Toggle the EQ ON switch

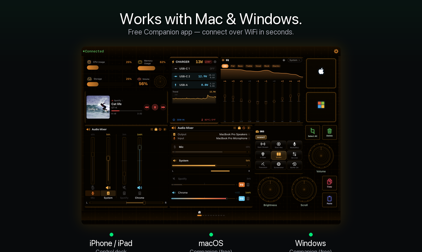(x=225, y=66)
